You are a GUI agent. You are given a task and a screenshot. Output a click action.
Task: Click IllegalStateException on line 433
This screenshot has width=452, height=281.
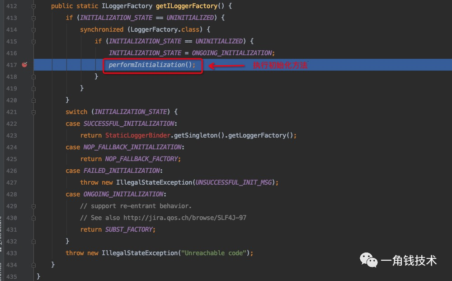pos(140,253)
